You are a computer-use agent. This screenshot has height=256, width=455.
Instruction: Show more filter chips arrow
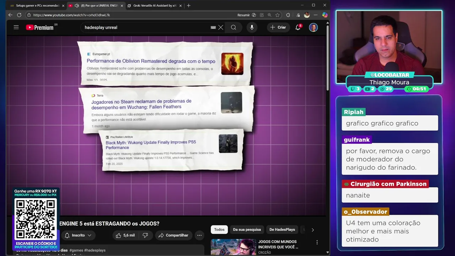pyautogui.click(x=313, y=230)
